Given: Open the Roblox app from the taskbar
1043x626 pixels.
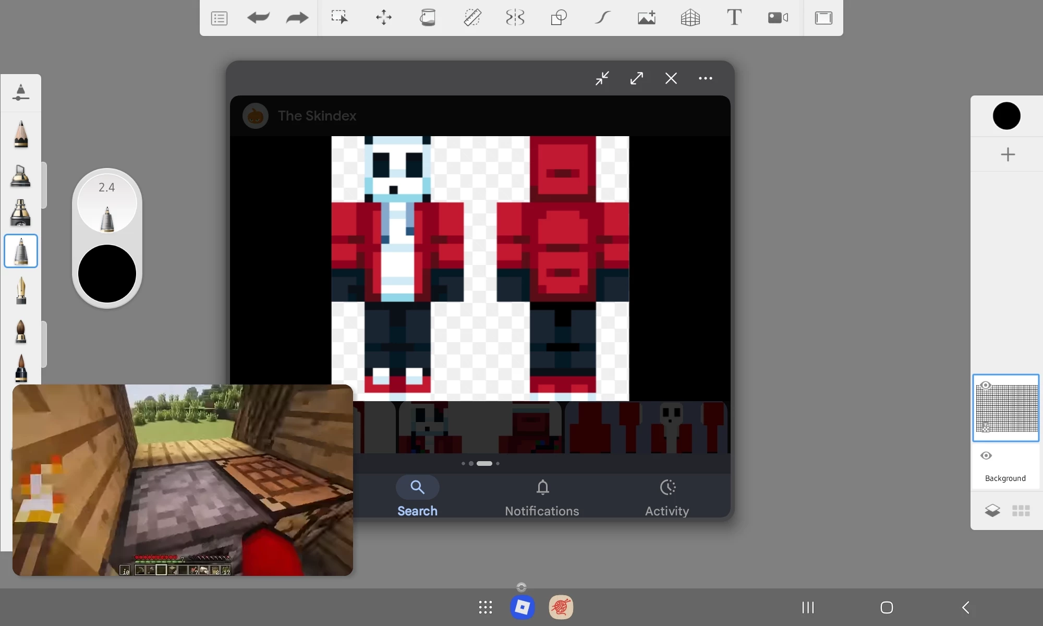Looking at the screenshot, I should [x=522, y=607].
